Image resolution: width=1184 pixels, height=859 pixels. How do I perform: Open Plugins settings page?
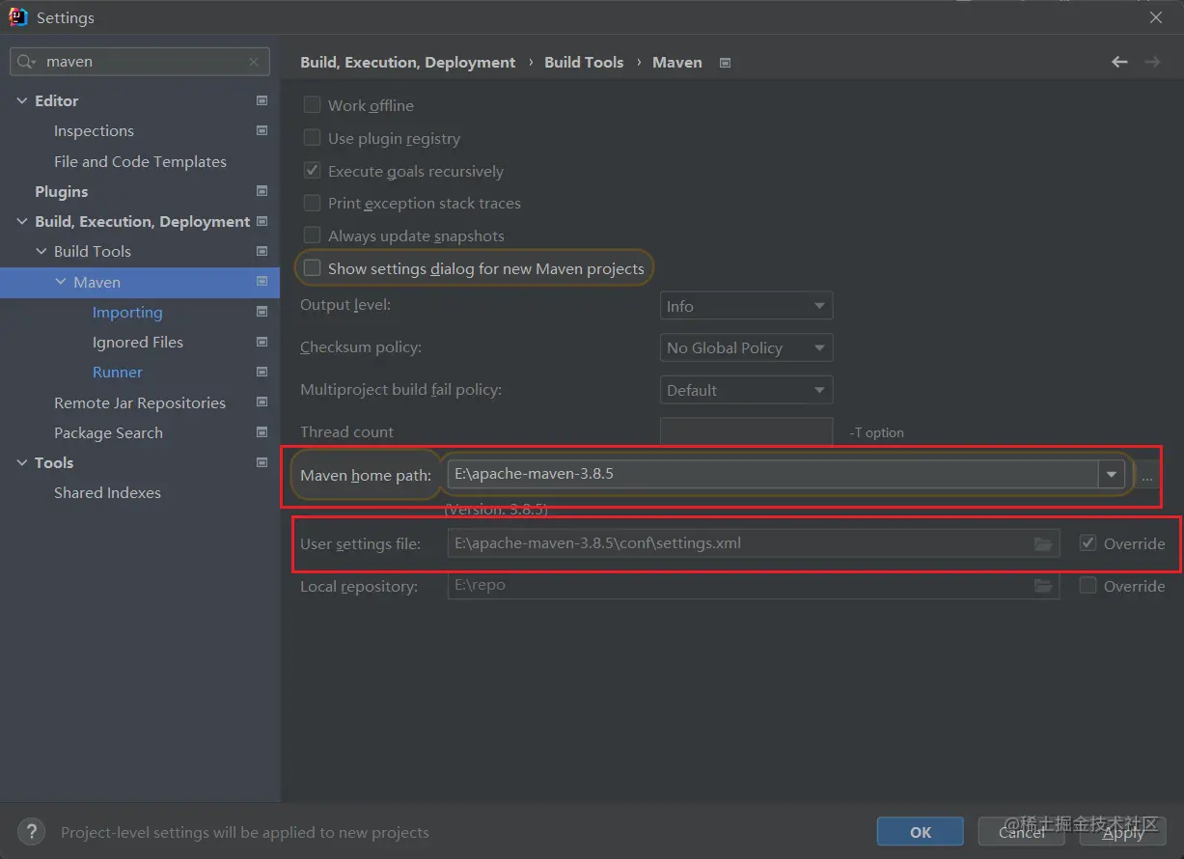(61, 191)
